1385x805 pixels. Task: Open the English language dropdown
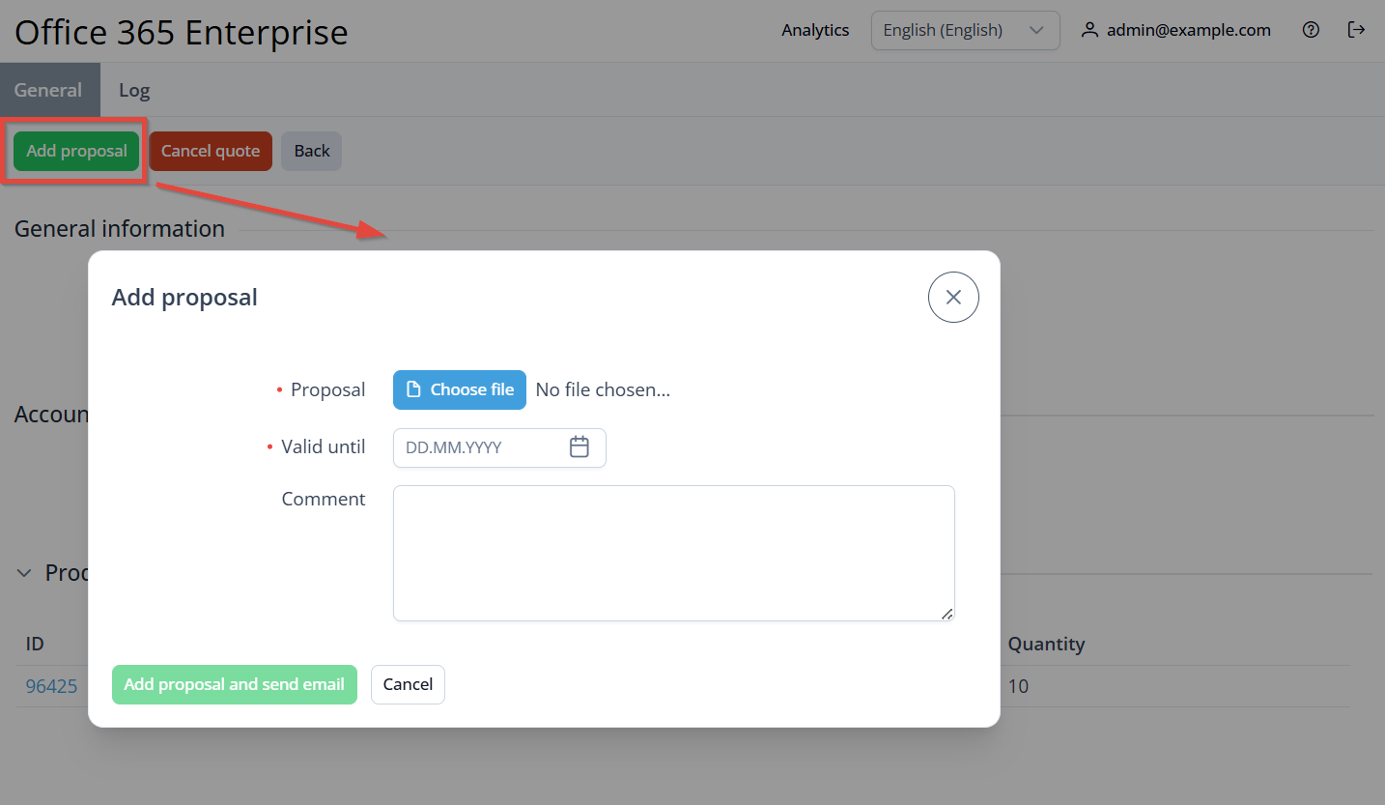point(965,30)
